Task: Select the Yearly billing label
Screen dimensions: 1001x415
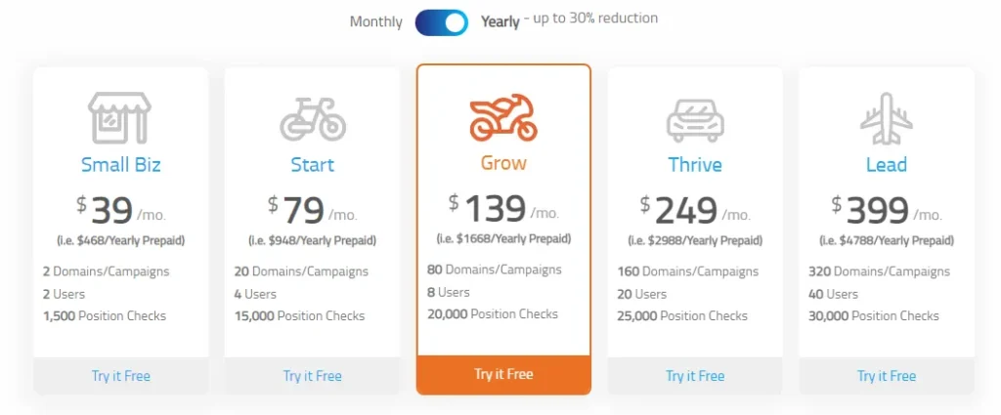Action: pyautogui.click(x=500, y=21)
